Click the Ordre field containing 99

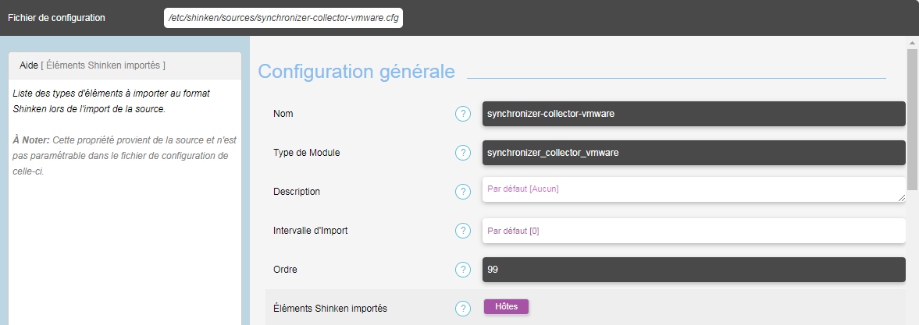pyautogui.click(x=693, y=270)
